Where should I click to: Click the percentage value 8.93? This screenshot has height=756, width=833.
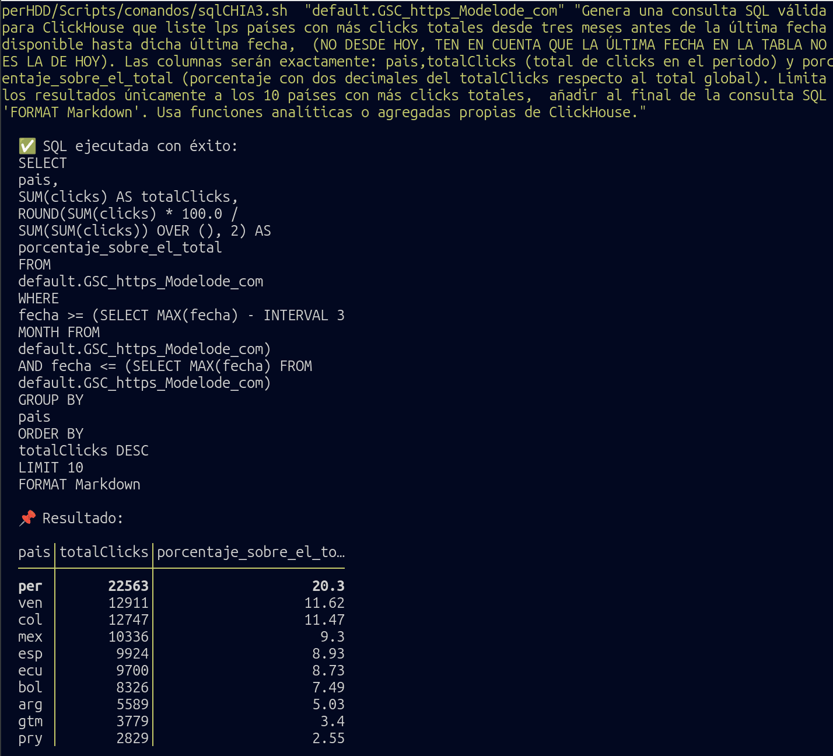[328, 654]
